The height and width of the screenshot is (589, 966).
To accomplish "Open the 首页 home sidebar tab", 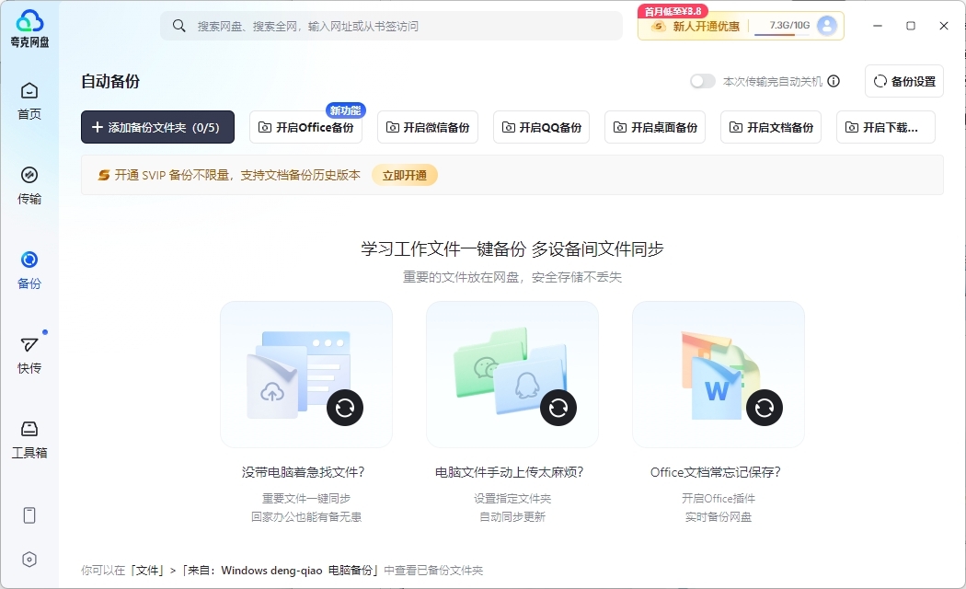I will point(29,101).
